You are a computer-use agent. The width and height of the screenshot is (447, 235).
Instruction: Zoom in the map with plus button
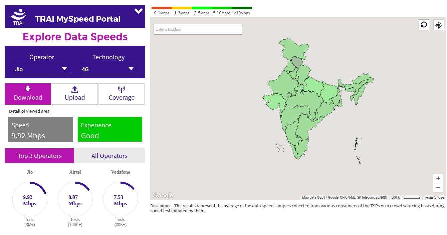click(438, 178)
